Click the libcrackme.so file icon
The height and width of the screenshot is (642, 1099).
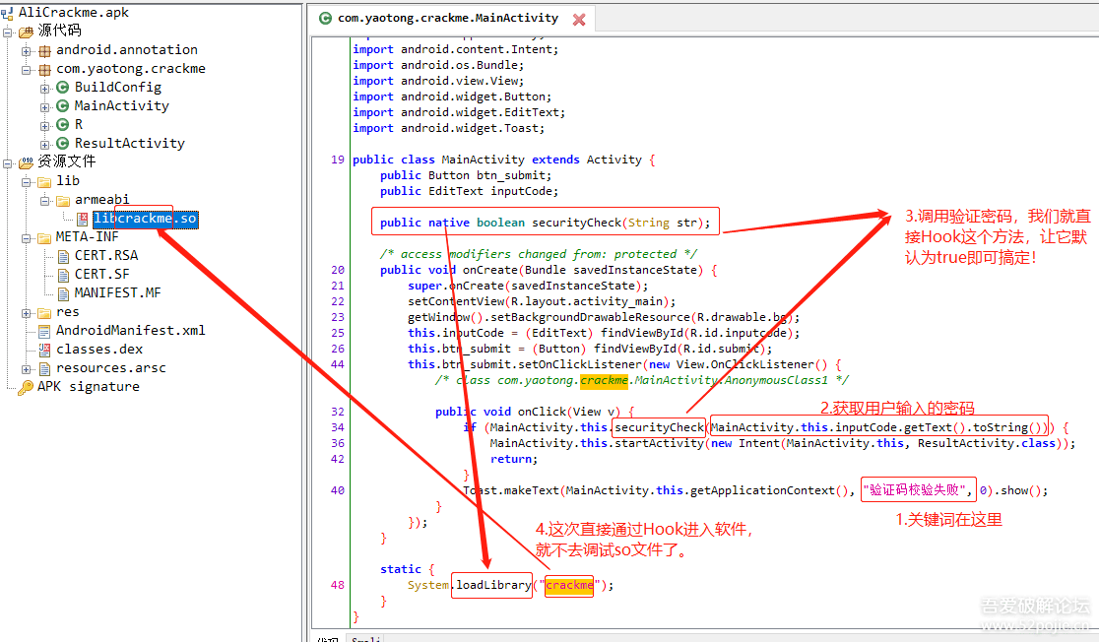(82, 219)
